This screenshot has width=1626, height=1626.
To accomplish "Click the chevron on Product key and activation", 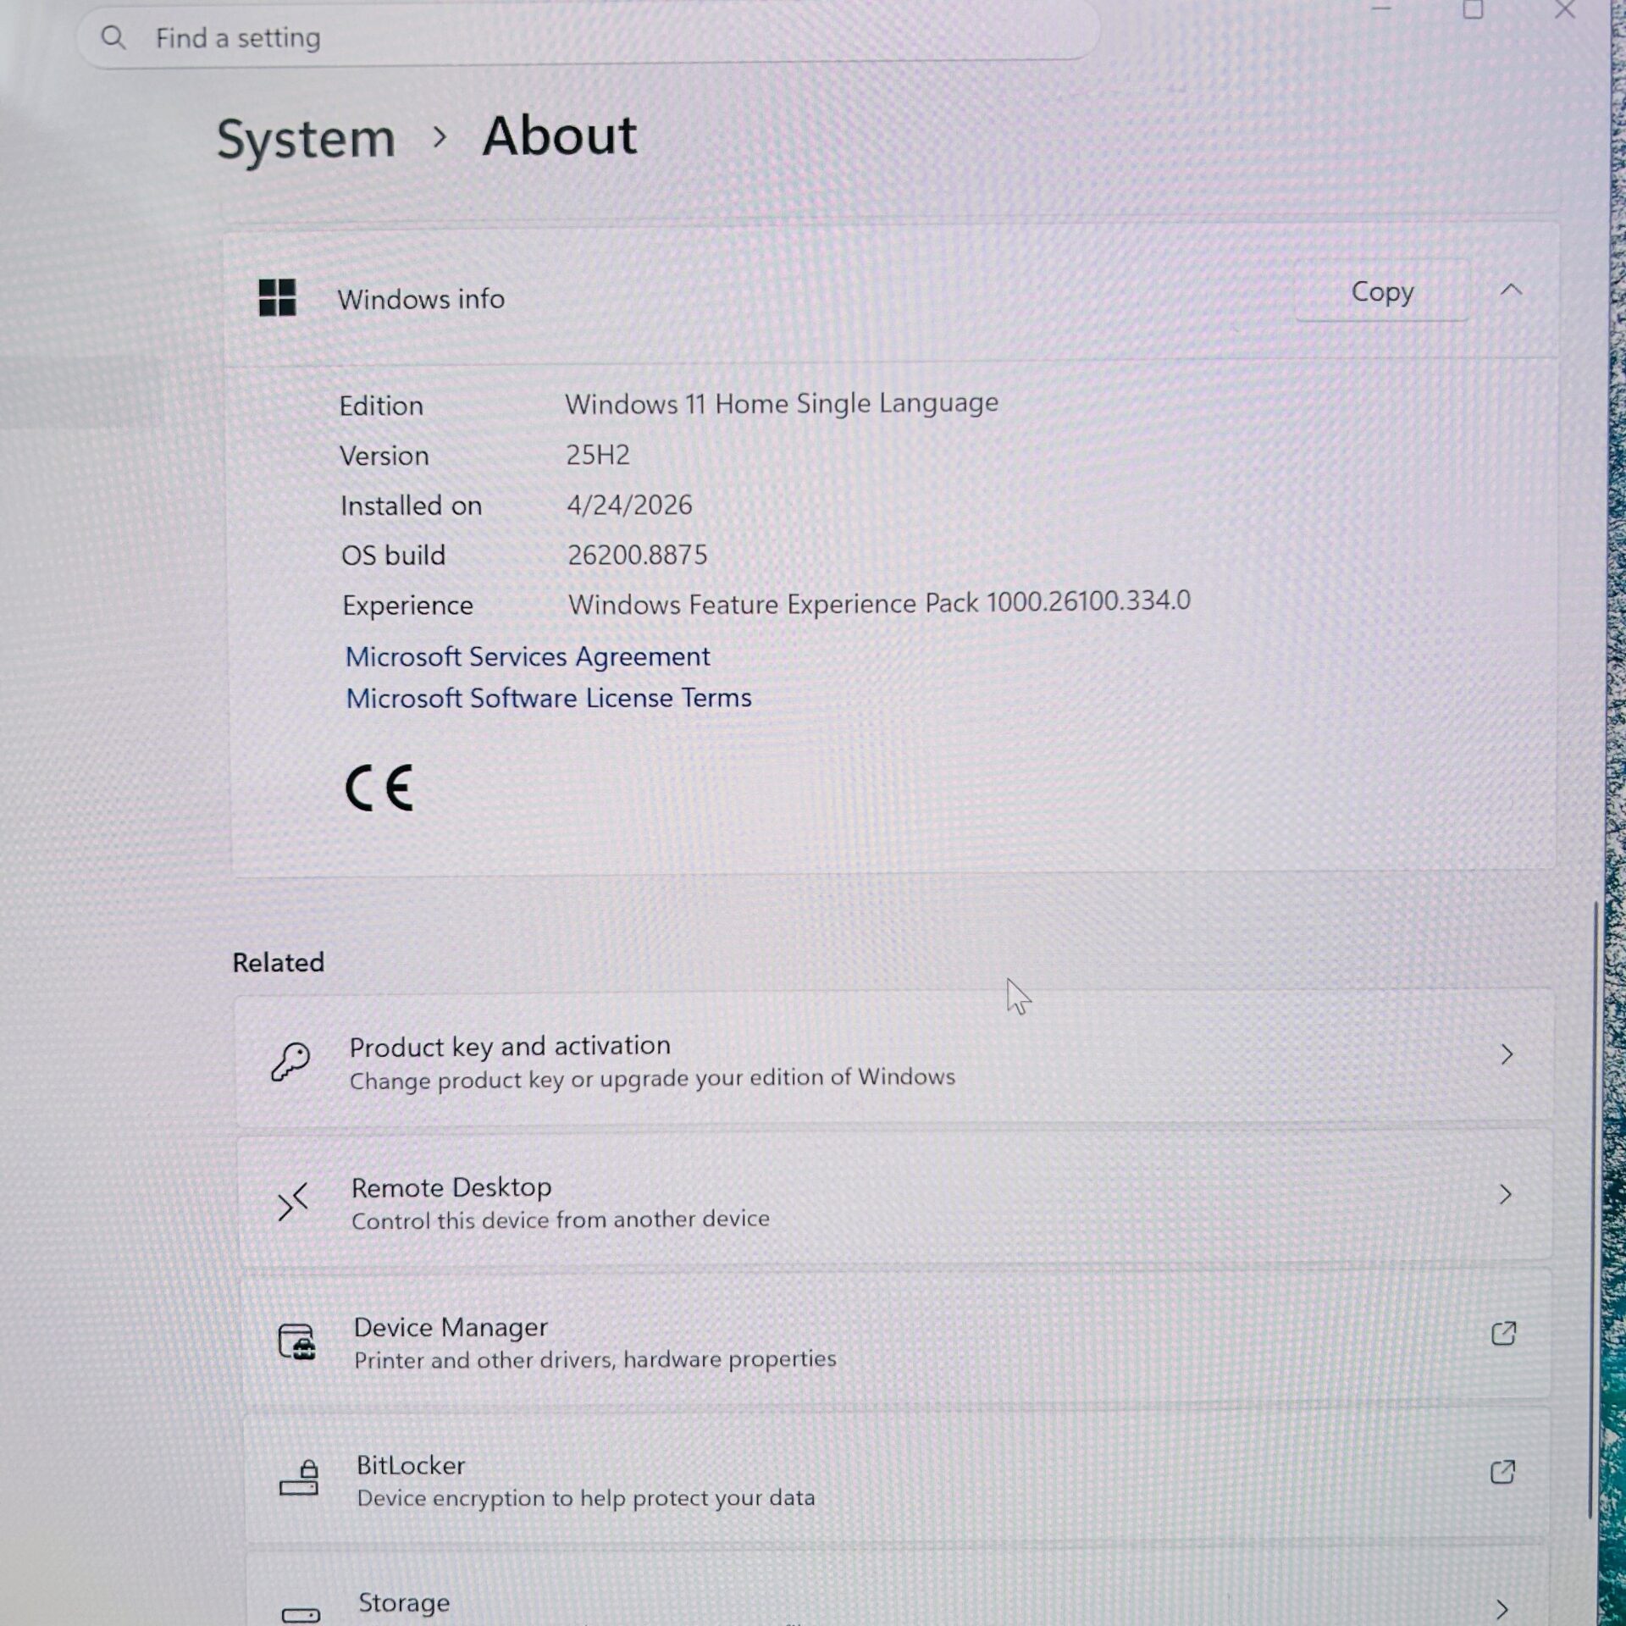I will tap(1507, 1054).
